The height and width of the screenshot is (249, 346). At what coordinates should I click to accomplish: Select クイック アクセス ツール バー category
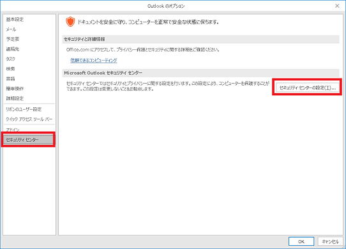[x=29, y=119]
